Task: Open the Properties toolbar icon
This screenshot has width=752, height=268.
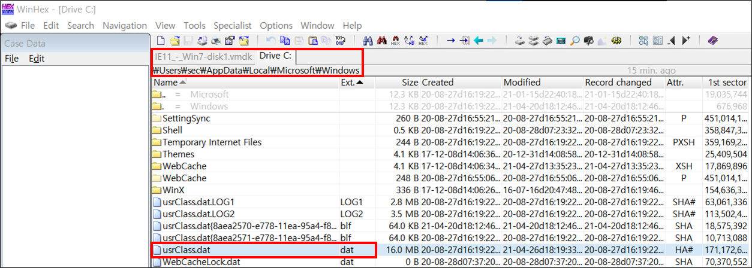Action: [x=229, y=41]
